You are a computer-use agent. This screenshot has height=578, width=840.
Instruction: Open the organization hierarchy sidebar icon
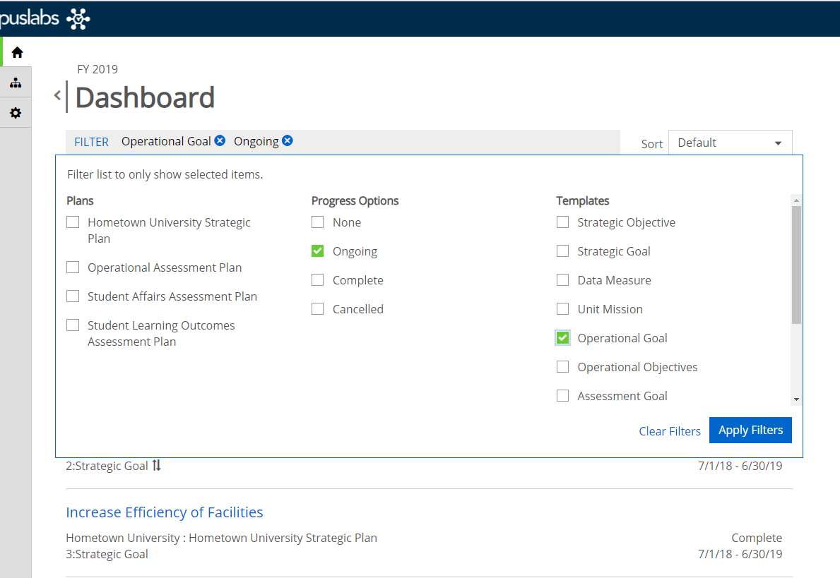tap(16, 83)
